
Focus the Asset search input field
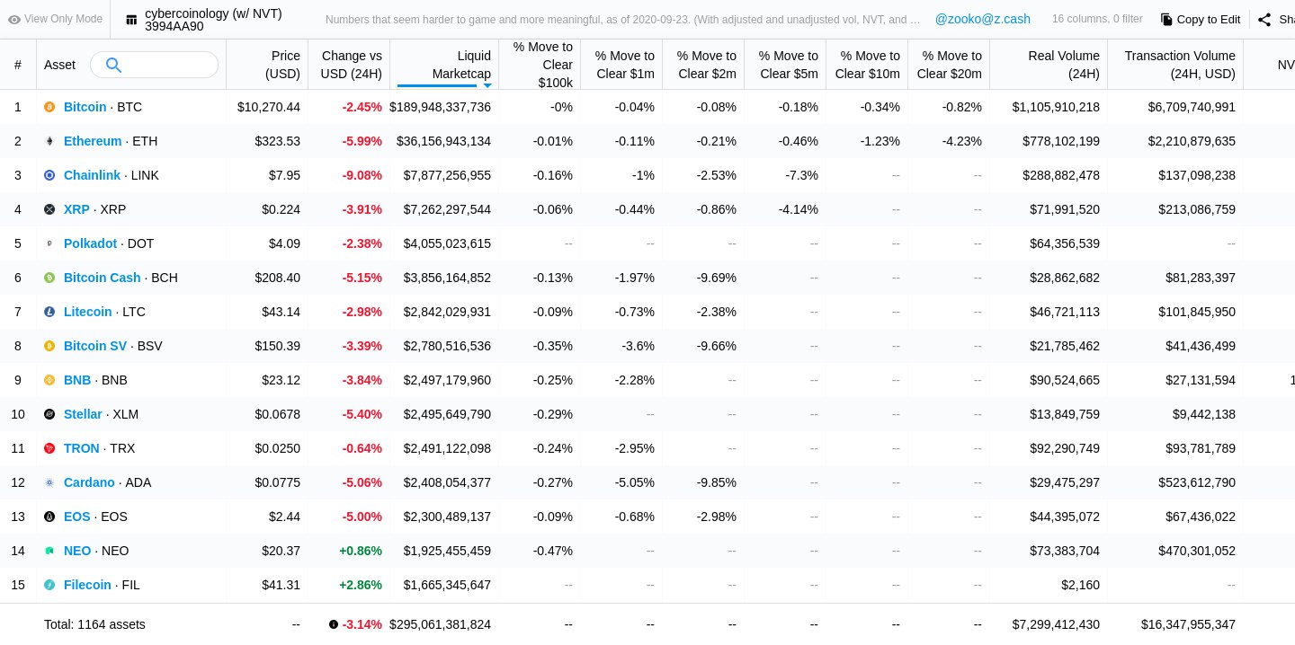[154, 65]
